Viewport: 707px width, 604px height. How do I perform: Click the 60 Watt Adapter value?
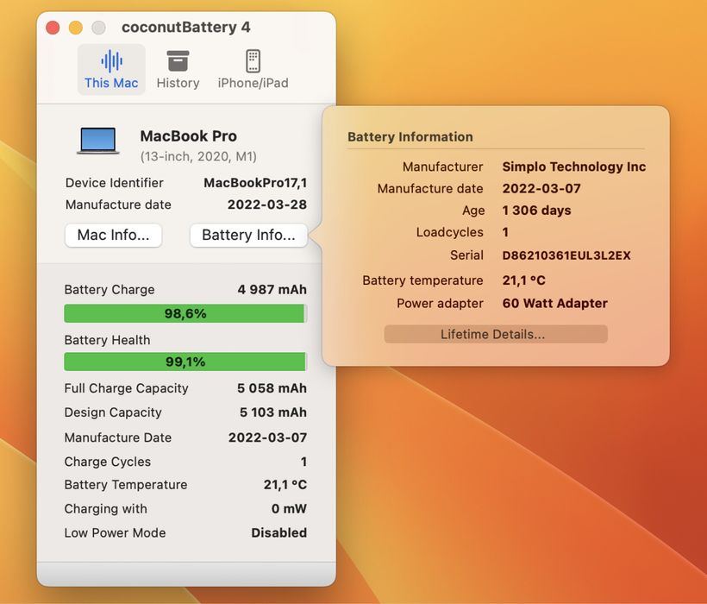click(x=555, y=303)
